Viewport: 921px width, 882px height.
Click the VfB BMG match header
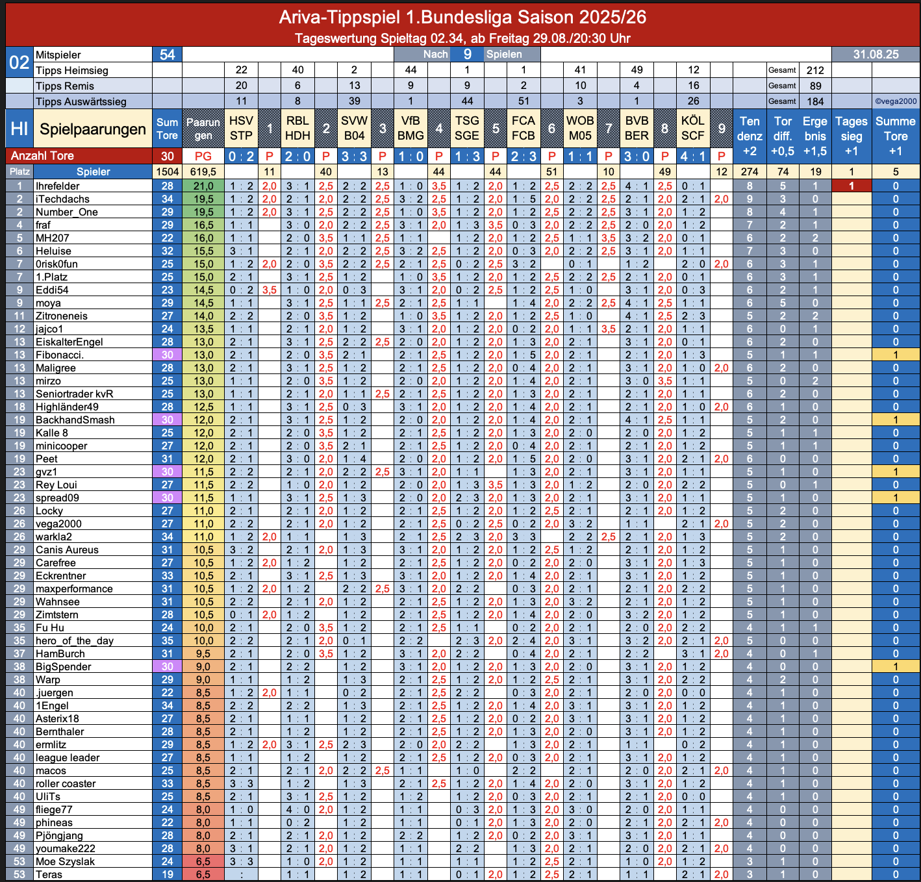pos(410,129)
